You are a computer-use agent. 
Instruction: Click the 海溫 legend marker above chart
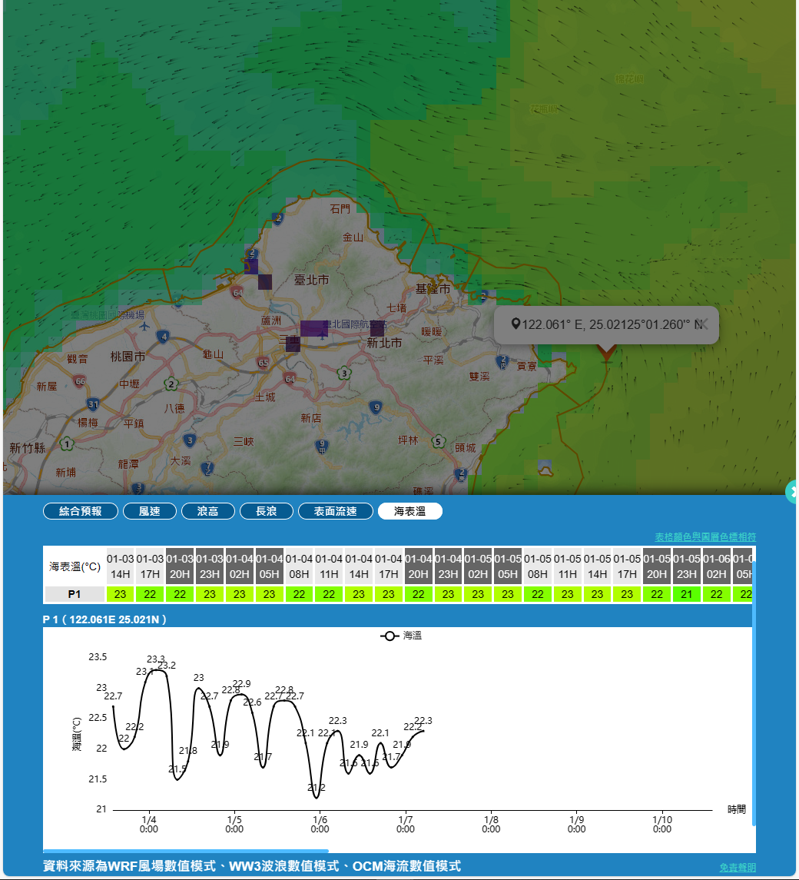[x=390, y=636]
